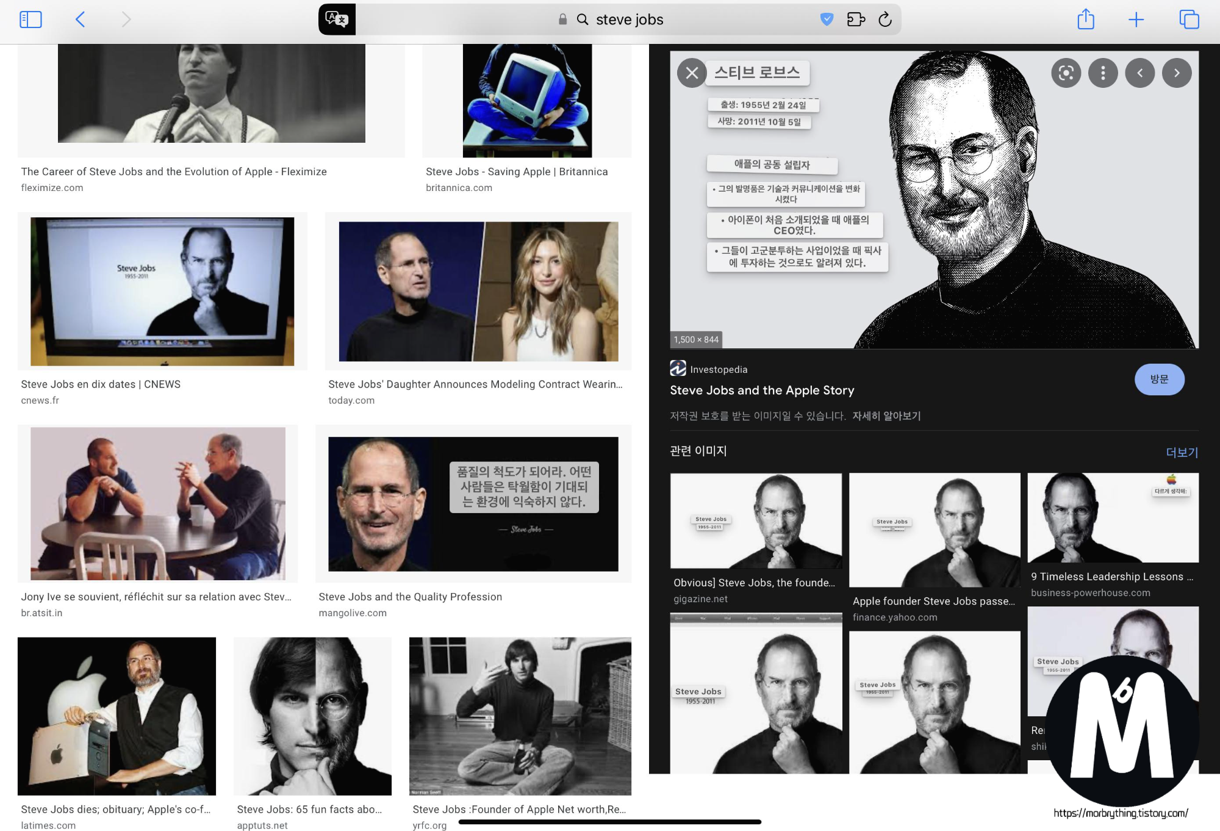Toggle the Safari sidebar panel icon
This screenshot has height=831, width=1220.
[x=30, y=20]
